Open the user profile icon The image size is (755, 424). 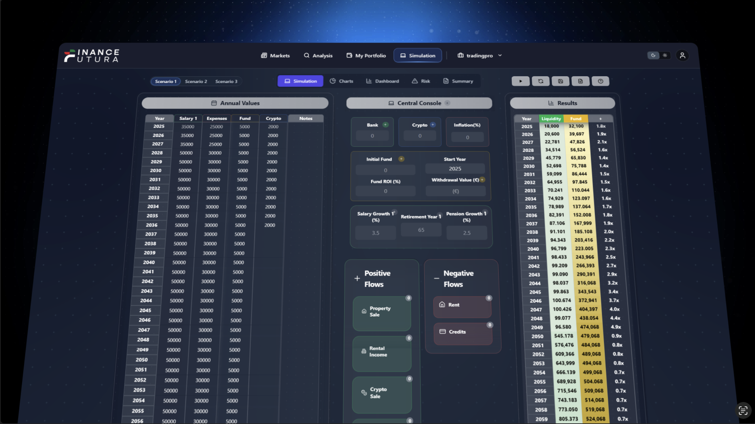[x=682, y=55]
